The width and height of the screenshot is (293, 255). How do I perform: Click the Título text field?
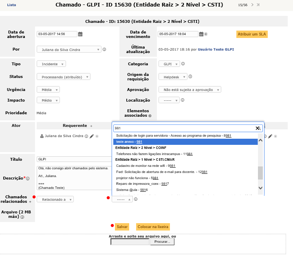[x=73, y=160]
